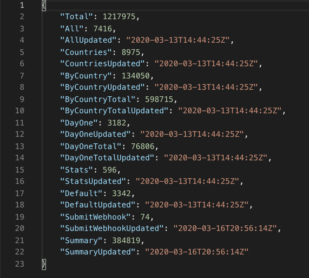Click the "SubmitWebhook" value 74
The image size is (309, 278).
[145, 217]
